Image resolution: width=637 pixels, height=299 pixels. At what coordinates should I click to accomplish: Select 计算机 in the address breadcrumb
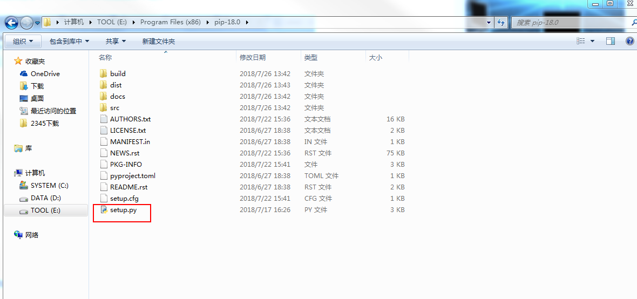coord(74,22)
